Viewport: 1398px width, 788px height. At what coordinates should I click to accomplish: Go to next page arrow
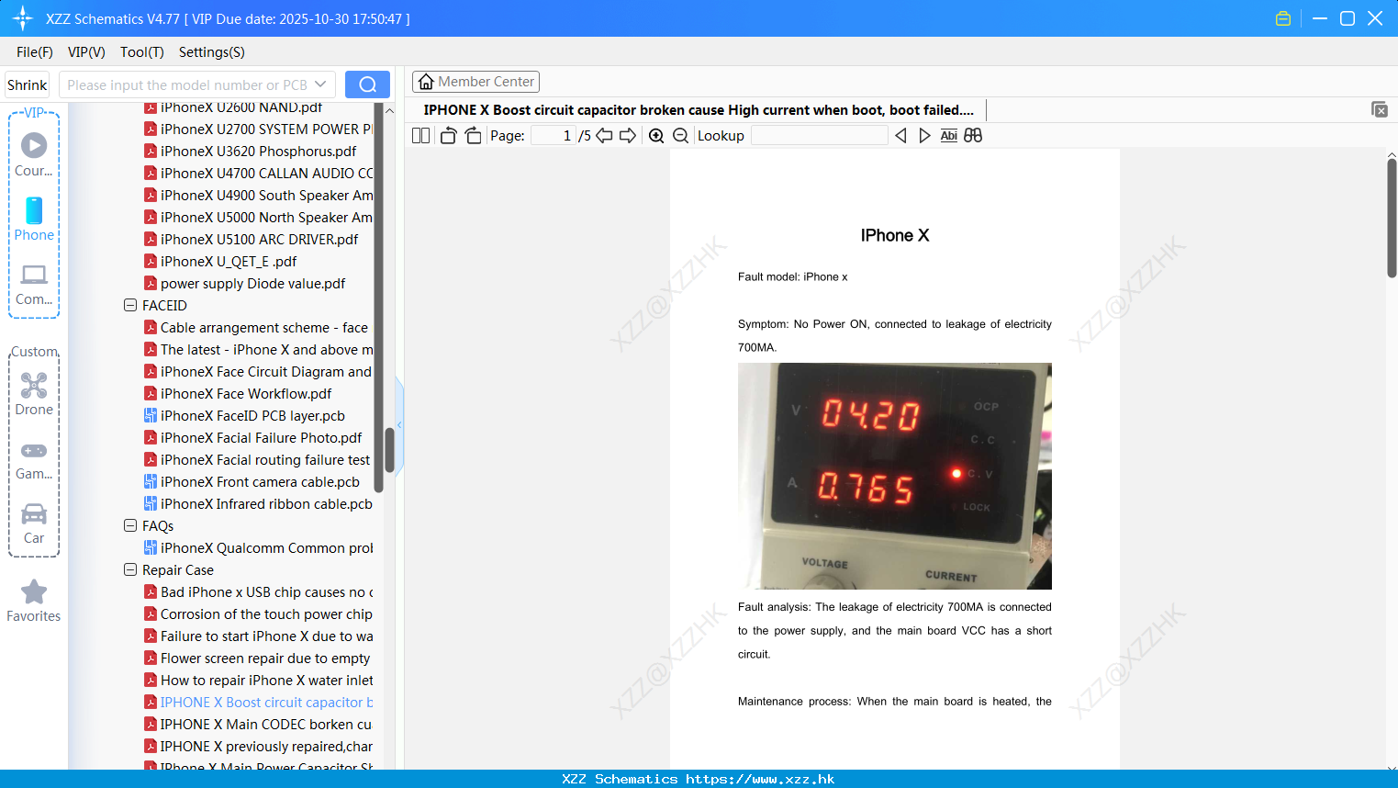click(x=628, y=136)
